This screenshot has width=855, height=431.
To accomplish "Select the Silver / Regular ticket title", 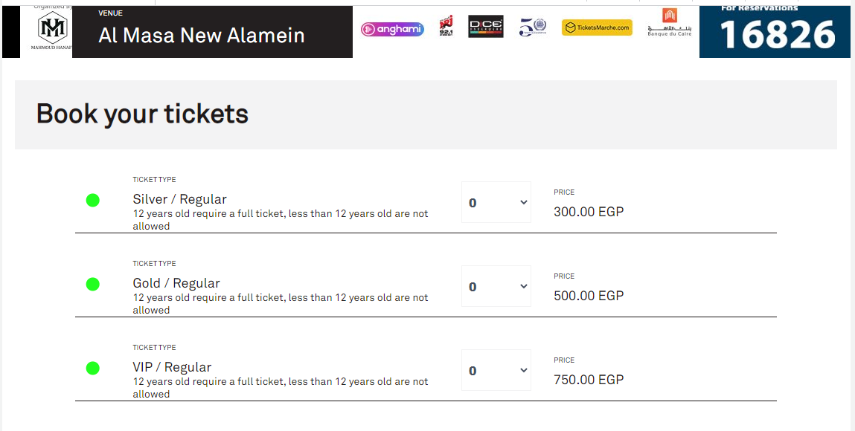I will click(x=179, y=199).
